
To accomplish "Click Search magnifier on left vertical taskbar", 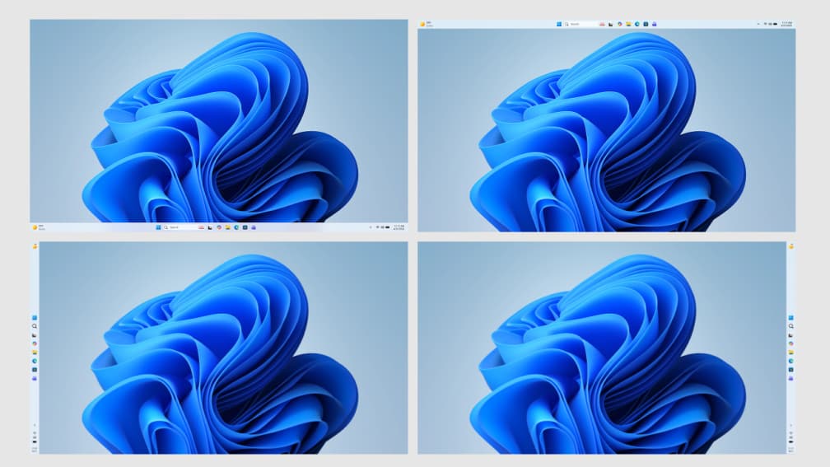I will click(x=35, y=326).
